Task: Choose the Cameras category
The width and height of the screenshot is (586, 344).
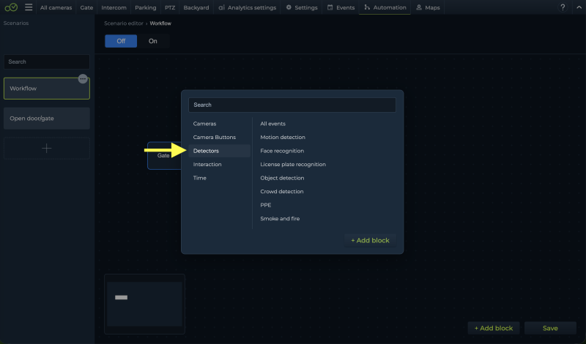Action: (x=219, y=124)
